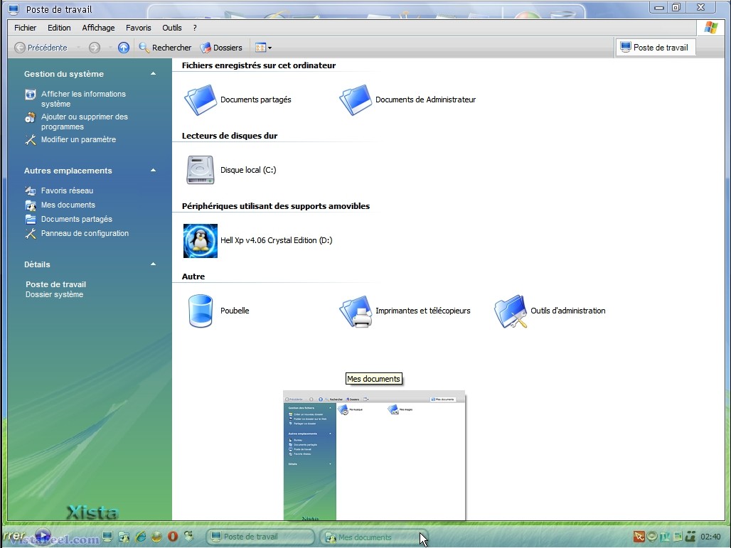
Task: Click Modifier un paramètre link
Action: point(78,139)
